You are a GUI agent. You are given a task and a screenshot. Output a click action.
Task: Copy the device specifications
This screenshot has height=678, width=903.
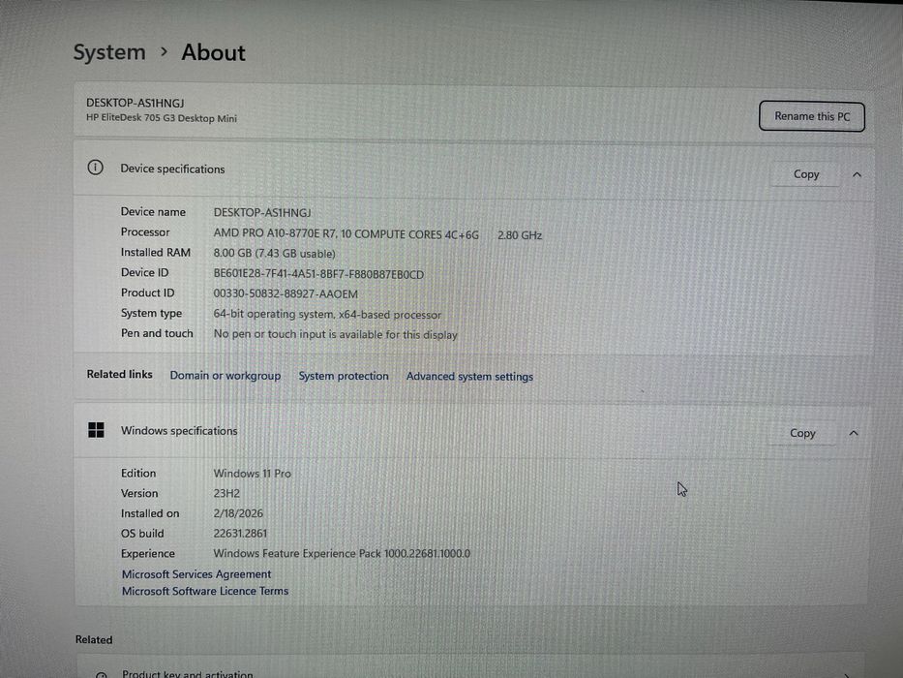805,174
